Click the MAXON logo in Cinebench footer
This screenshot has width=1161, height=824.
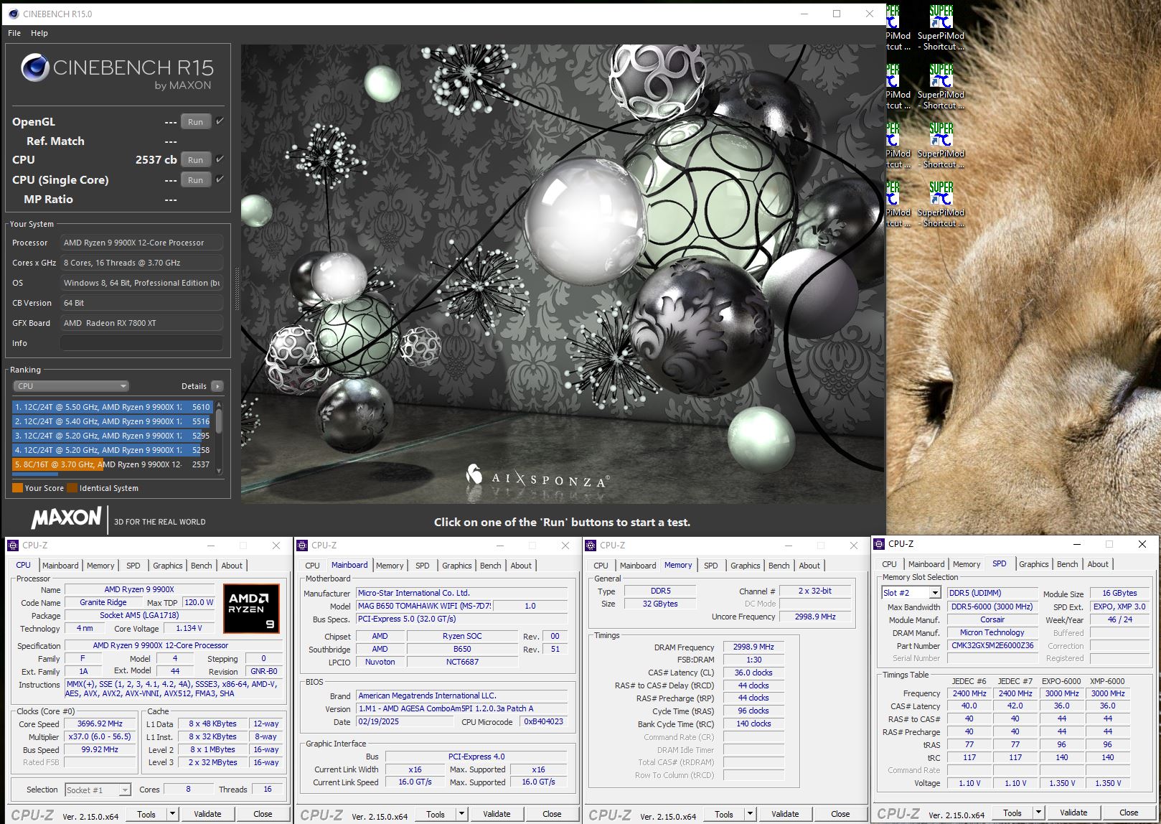pos(66,518)
